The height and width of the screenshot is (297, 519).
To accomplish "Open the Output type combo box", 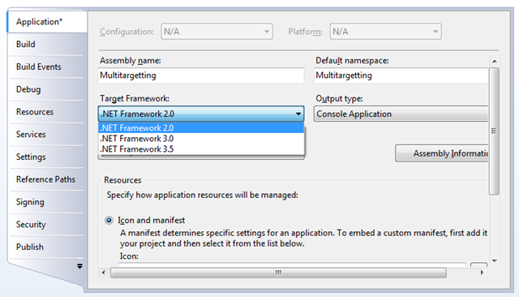I will (401, 114).
